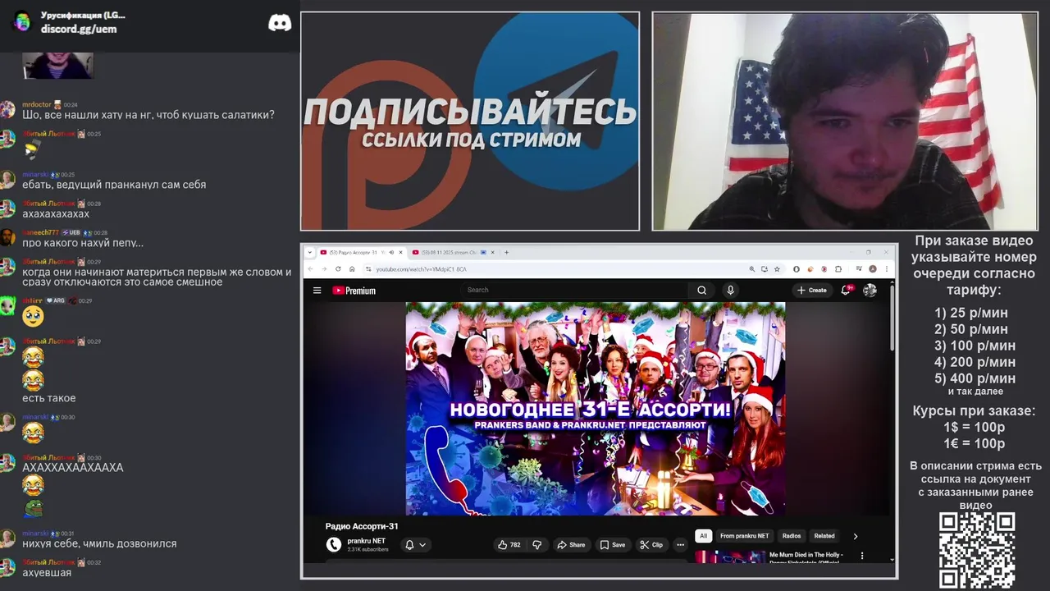Open the discord.gg/uem invite text
The width and height of the screenshot is (1050, 591).
click(79, 29)
